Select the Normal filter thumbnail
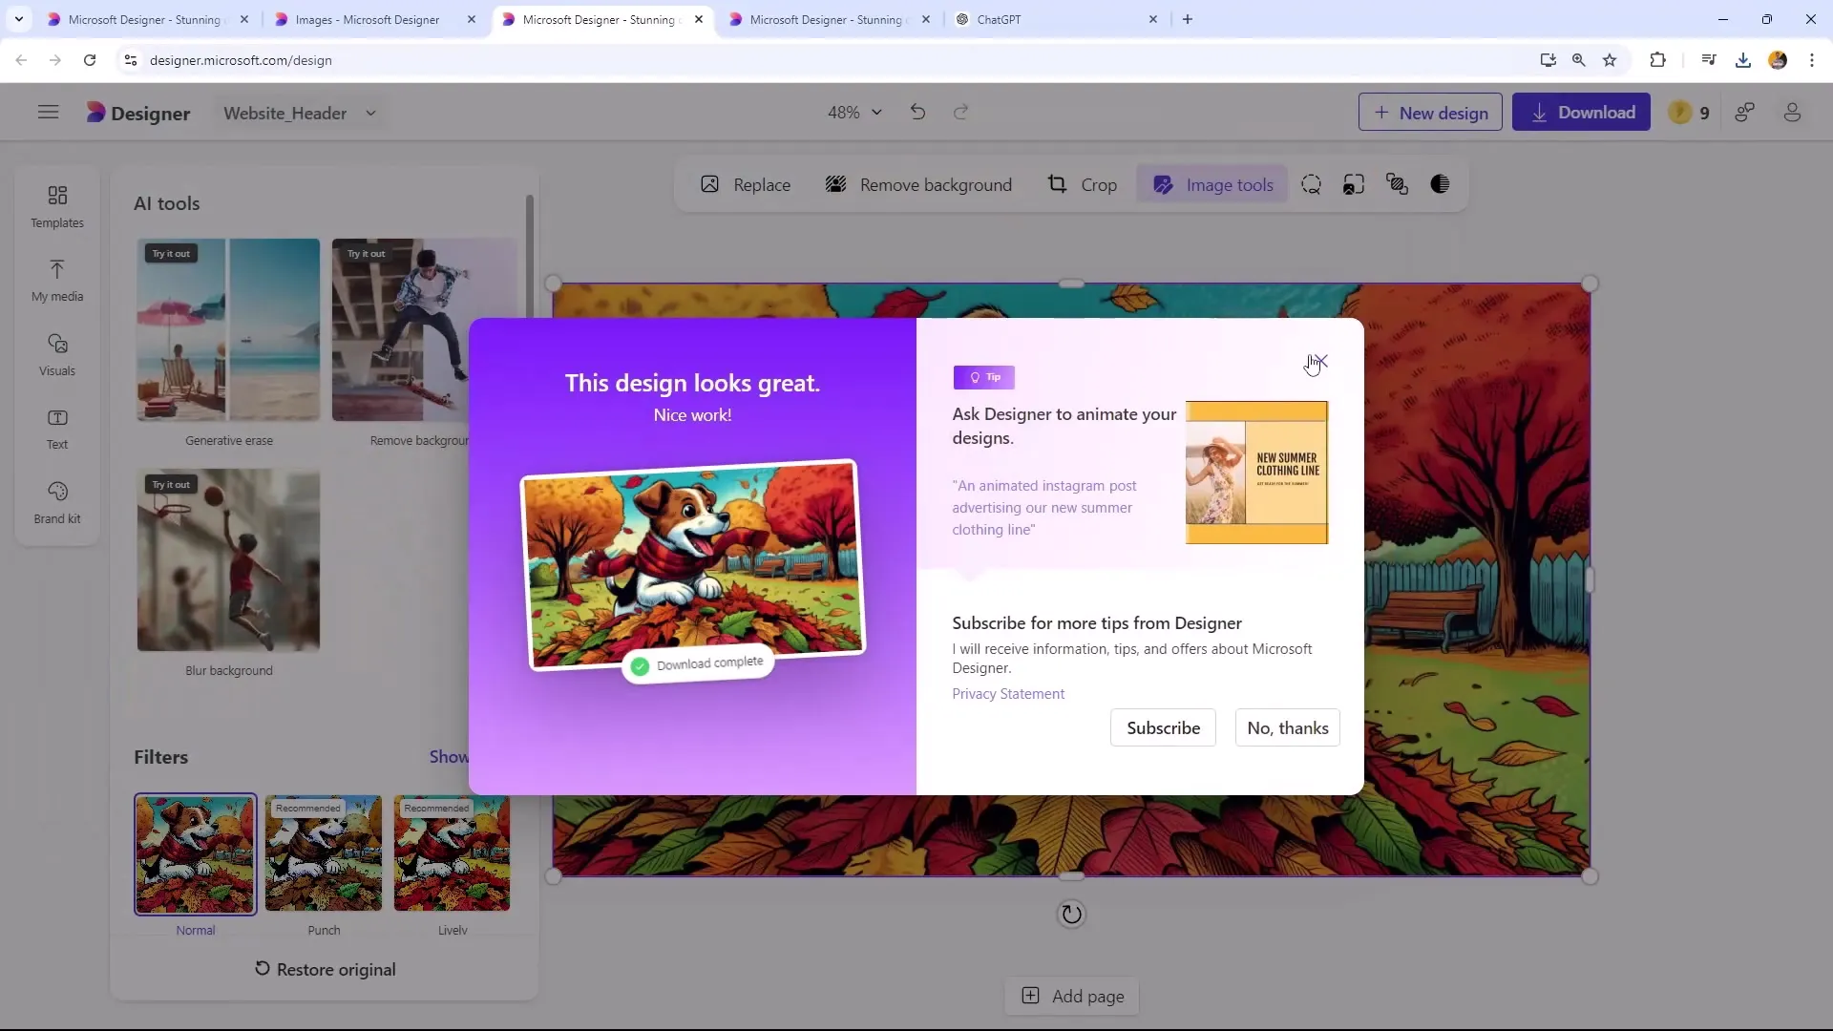 (x=195, y=853)
